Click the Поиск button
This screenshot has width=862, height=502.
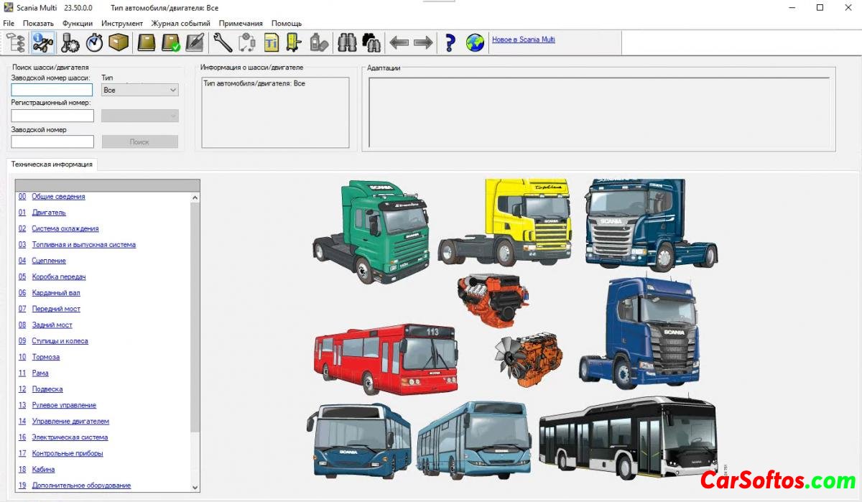(139, 141)
